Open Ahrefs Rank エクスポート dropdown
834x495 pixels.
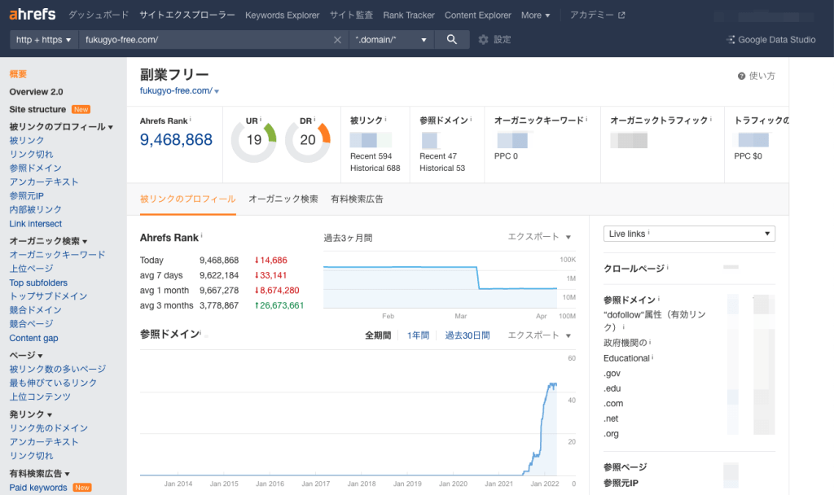pyautogui.click(x=539, y=237)
